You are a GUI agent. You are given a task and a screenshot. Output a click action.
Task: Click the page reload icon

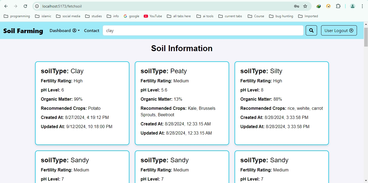click(25, 6)
